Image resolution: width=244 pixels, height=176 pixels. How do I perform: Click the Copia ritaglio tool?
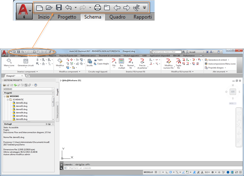[x=101, y=64]
